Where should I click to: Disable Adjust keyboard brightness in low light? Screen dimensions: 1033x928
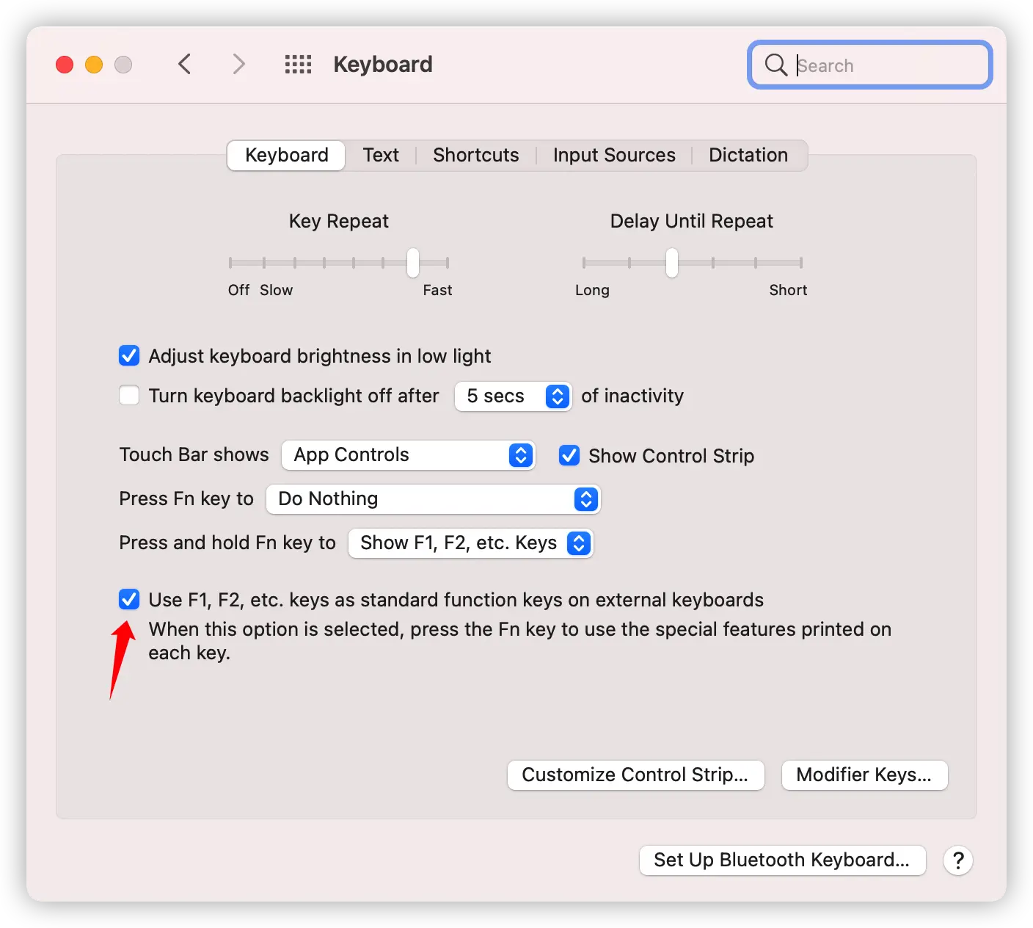point(129,356)
